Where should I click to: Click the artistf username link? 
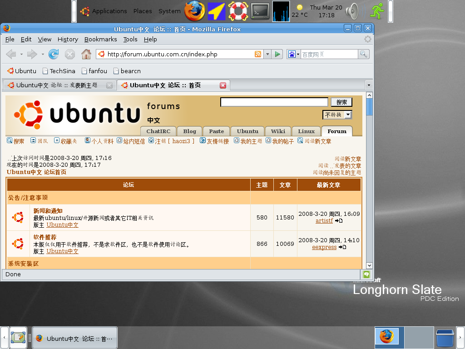tap(324, 221)
